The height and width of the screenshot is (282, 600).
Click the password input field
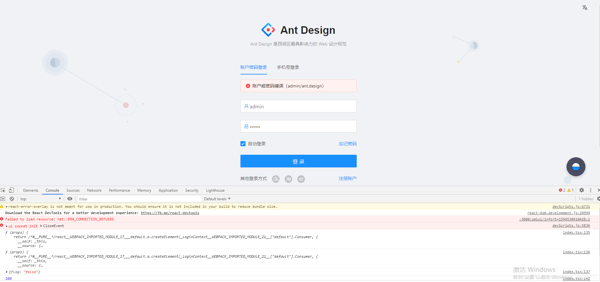click(x=298, y=126)
